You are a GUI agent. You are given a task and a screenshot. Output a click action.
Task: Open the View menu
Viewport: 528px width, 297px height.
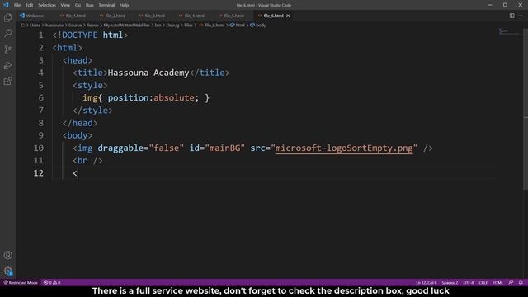[x=65, y=5]
